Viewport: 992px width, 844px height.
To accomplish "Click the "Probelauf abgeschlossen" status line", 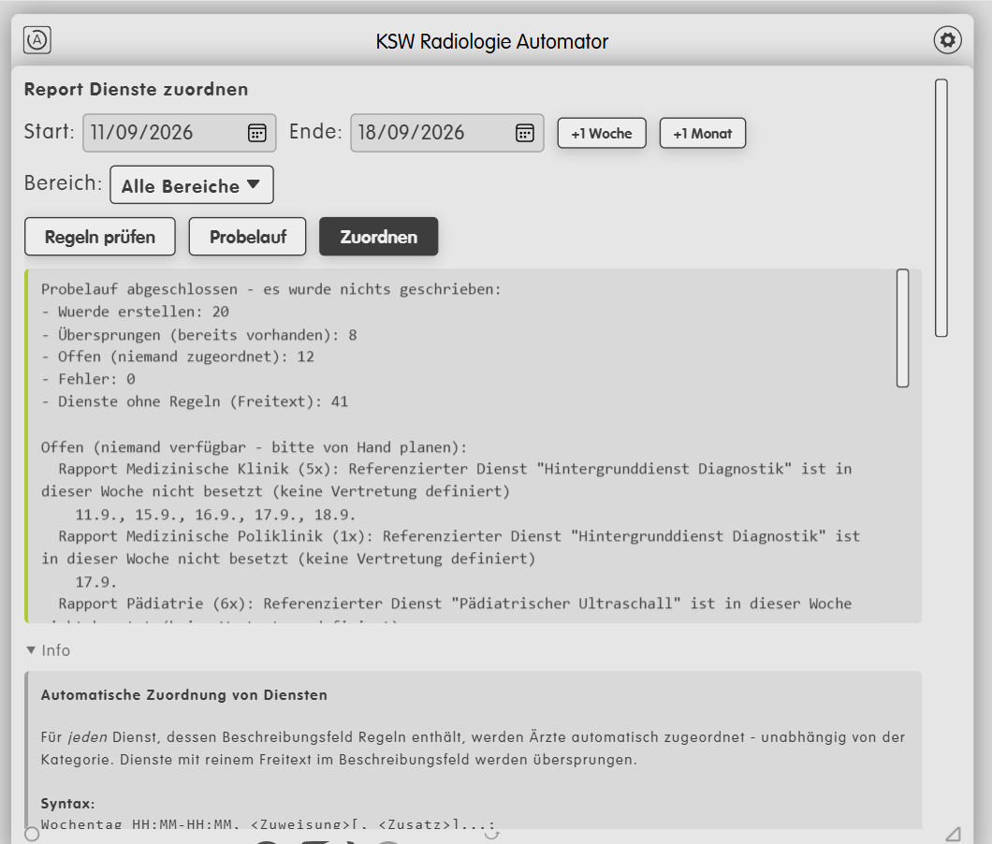I will point(270,289).
